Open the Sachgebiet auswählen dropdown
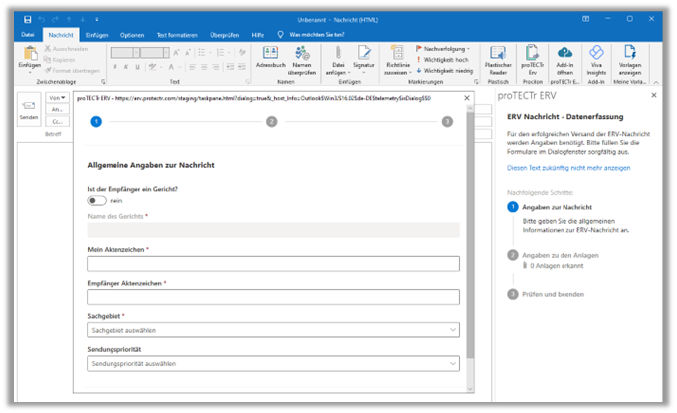Image resolution: width=677 pixels, height=413 pixels. [273, 330]
